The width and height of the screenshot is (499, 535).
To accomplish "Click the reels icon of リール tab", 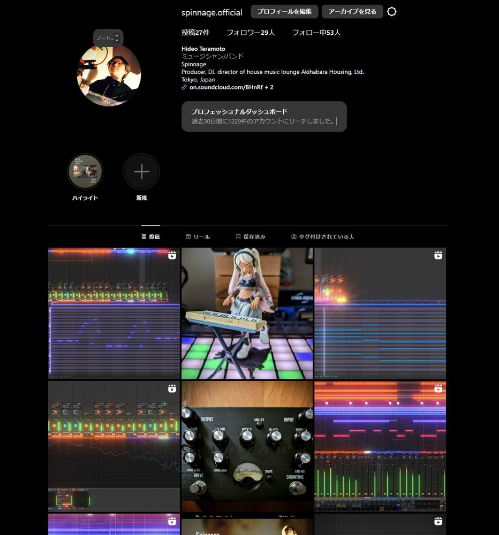I will click(188, 237).
